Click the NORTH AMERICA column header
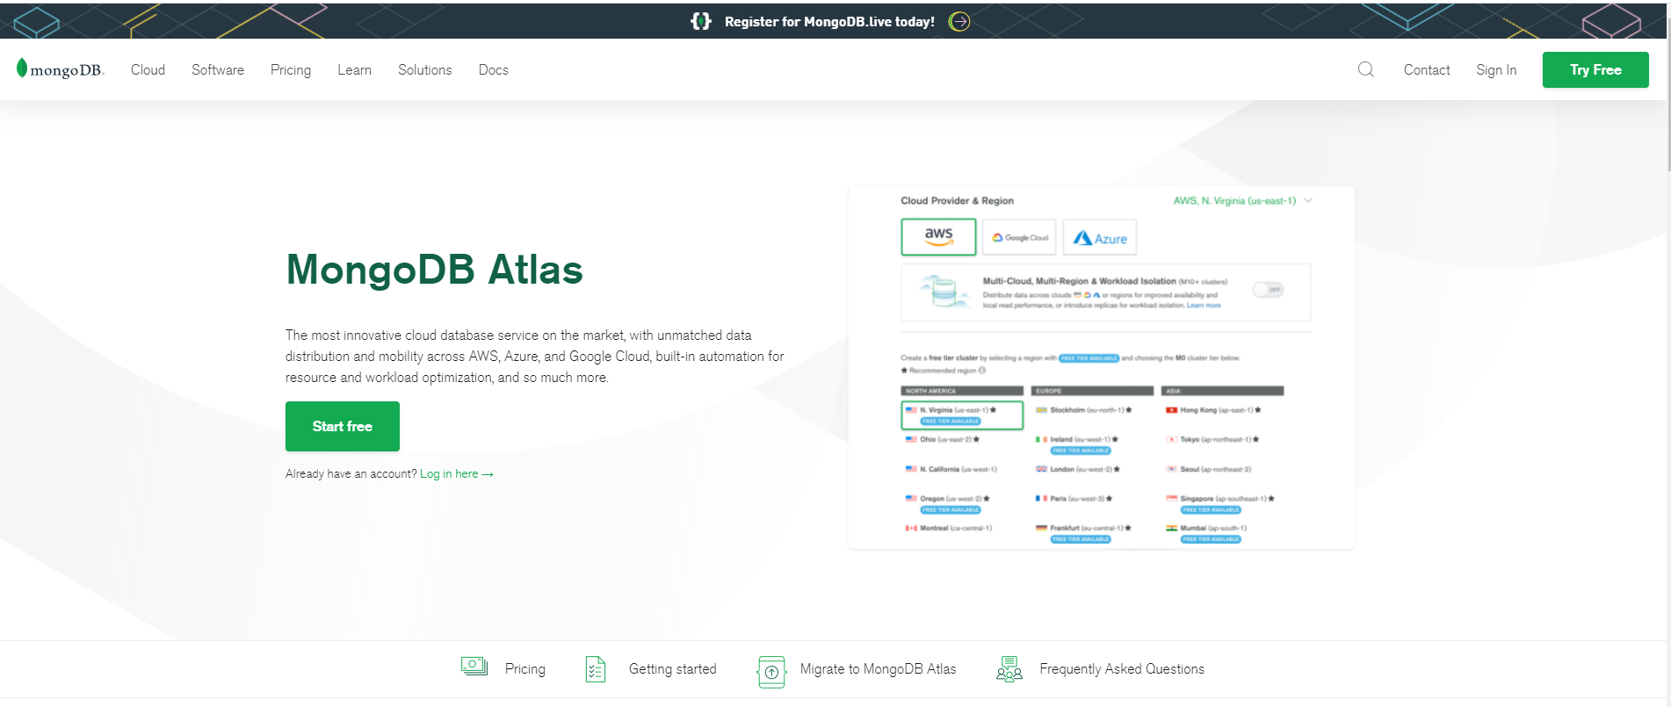Viewport: 1671px width, 707px height. tap(962, 391)
